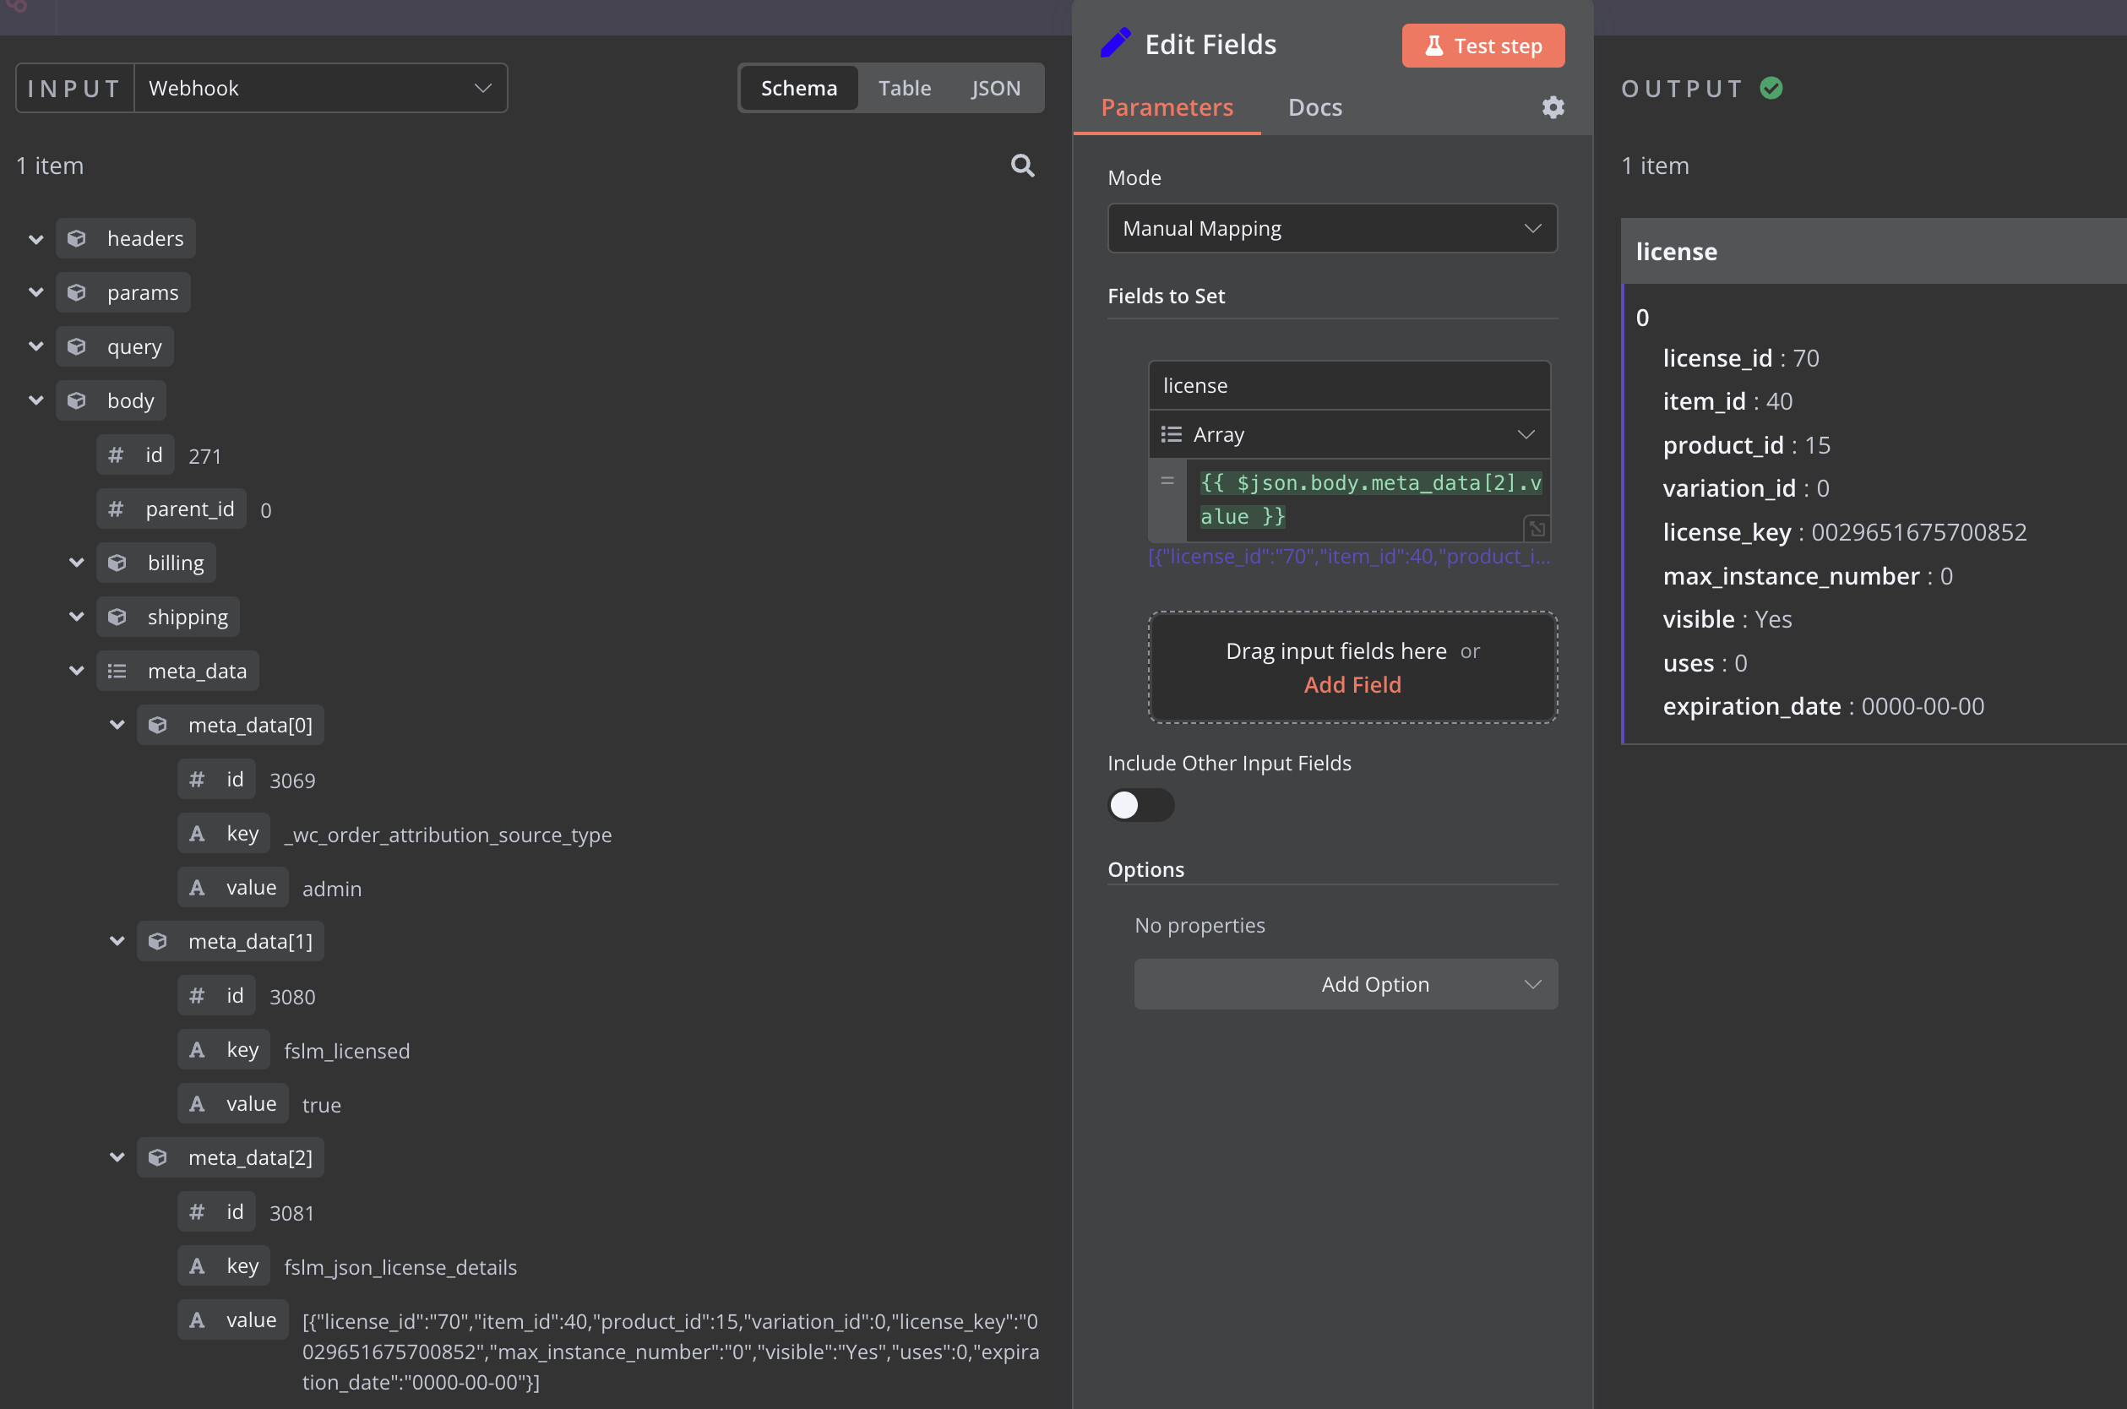
Task: Click the headers object cube icon
Action: 77,238
